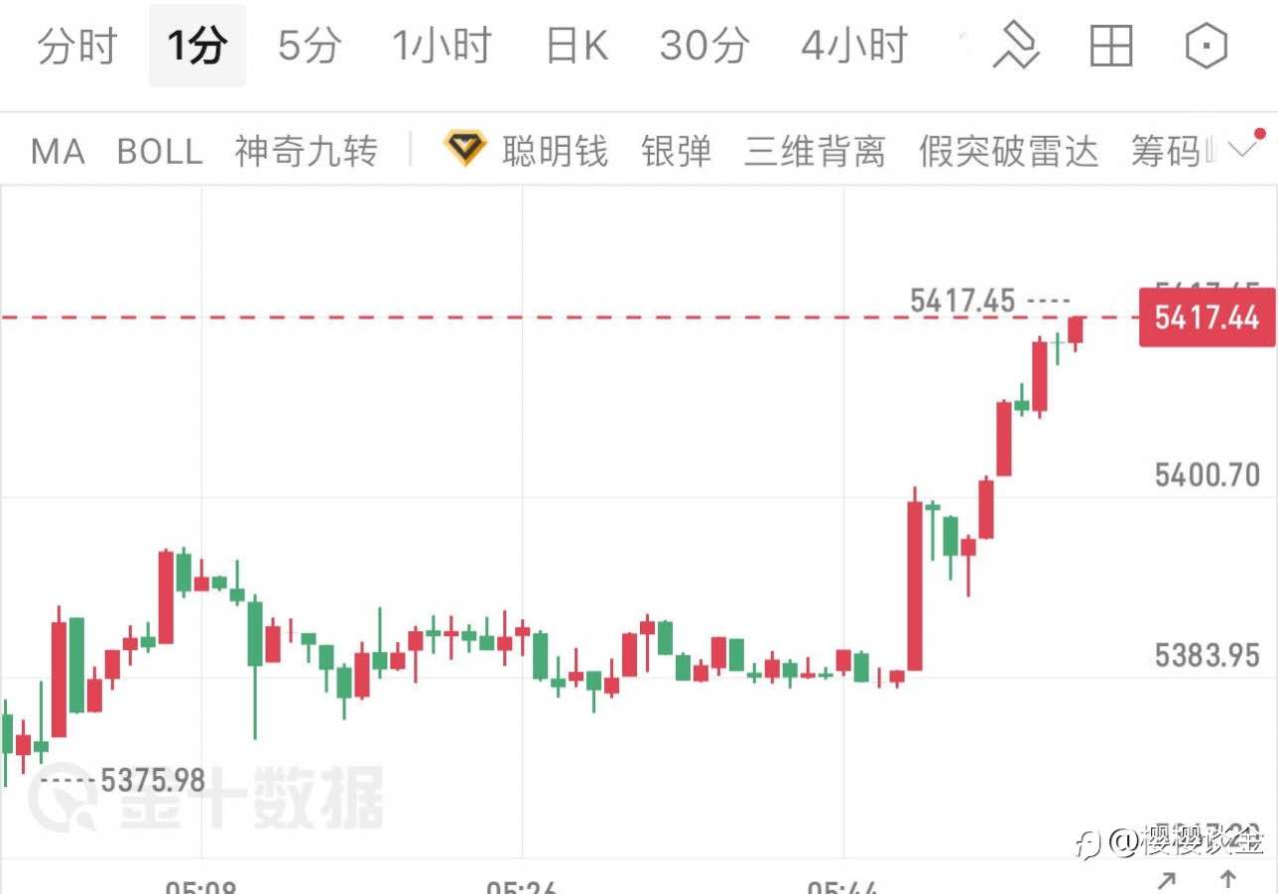The image size is (1278, 894).
Task: Toggle the 神奇九转 indicator
Action: point(307,152)
